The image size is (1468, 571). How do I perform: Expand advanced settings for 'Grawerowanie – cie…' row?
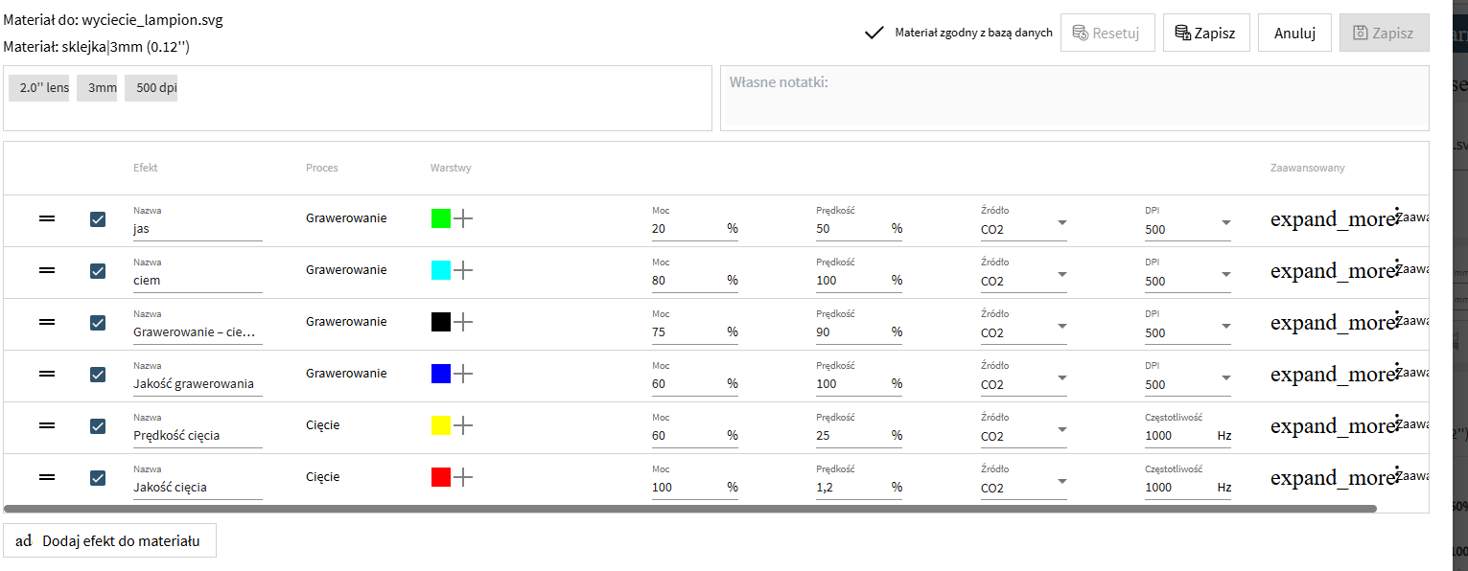point(1331,323)
